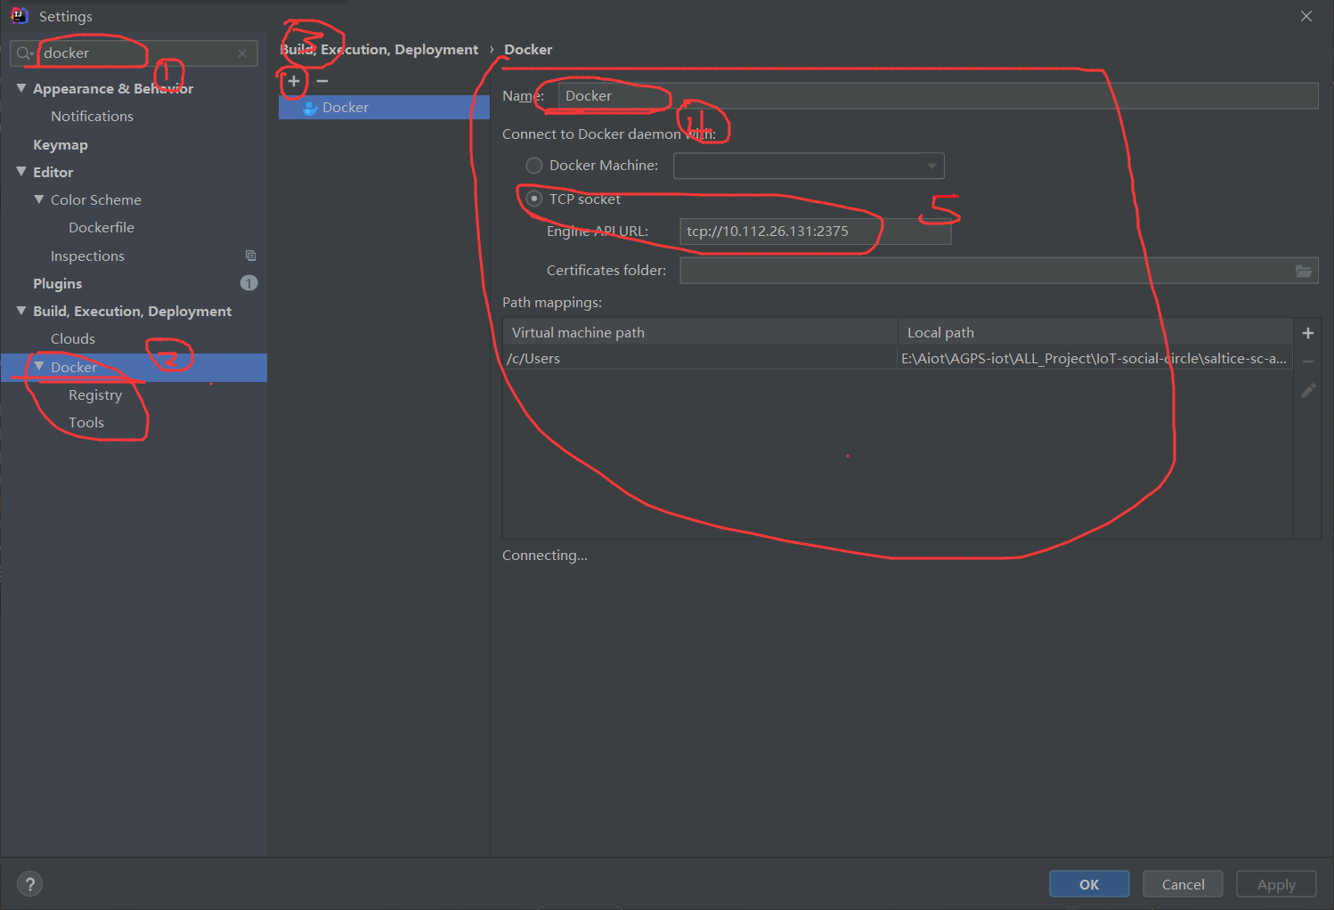
Task: Click the Inspections profile copy icon
Action: tap(250, 256)
